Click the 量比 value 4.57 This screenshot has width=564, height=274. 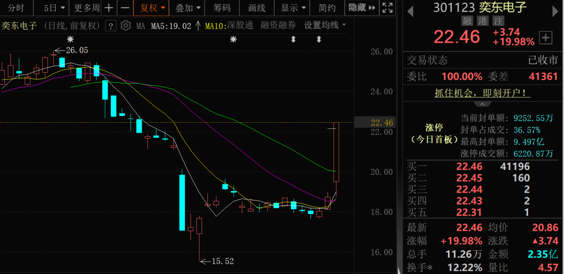click(x=548, y=268)
